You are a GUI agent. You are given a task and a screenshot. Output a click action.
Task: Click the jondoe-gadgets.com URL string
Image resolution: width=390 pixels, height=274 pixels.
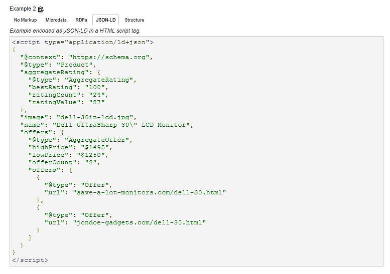(140, 222)
